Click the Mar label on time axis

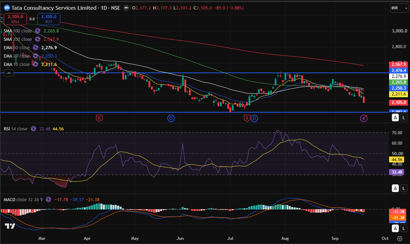pyautogui.click(x=42, y=238)
